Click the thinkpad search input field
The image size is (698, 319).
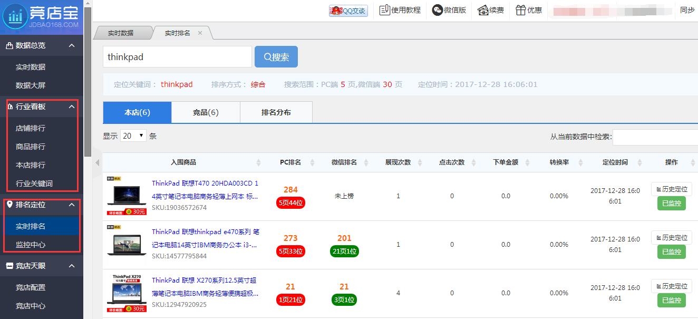[177, 57]
